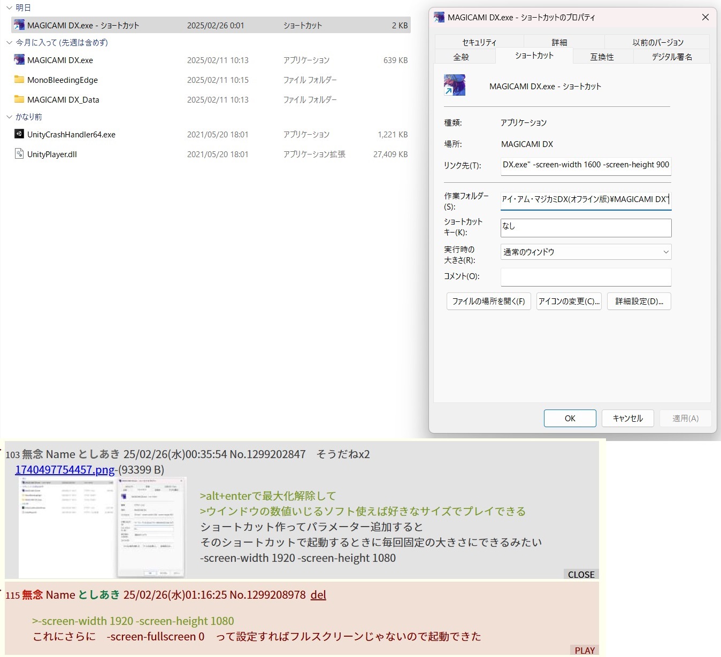Select the MAGICAMI DX.exe application icon
The width and height of the screenshot is (721, 657).
(19, 60)
